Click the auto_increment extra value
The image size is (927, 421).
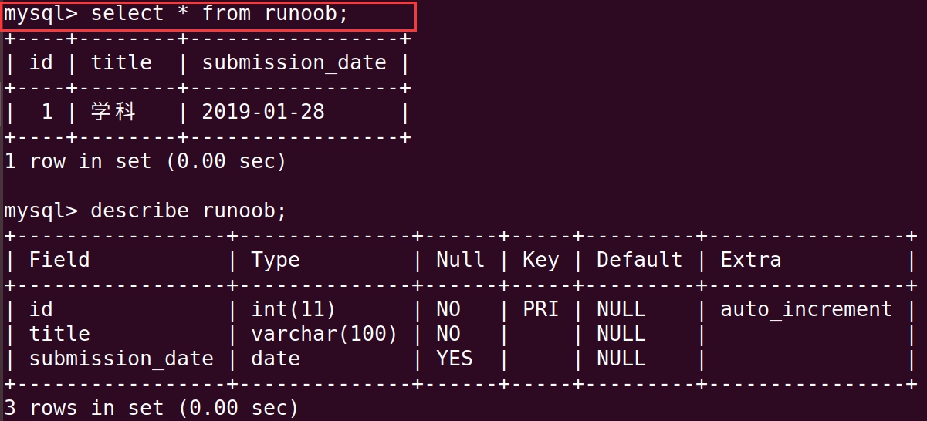(806, 309)
